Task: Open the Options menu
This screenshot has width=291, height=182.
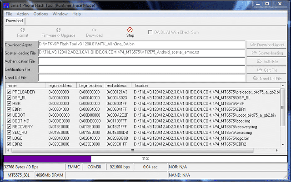Action: click(x=40, y=14)
